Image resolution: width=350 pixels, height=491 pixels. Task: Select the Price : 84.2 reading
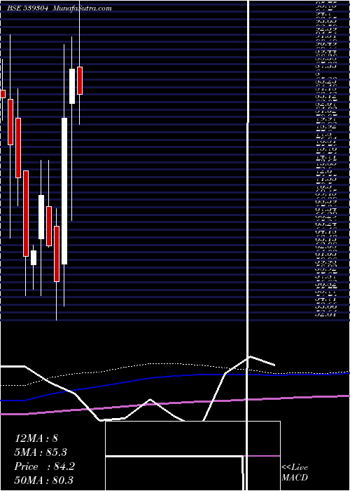(45, 466)
